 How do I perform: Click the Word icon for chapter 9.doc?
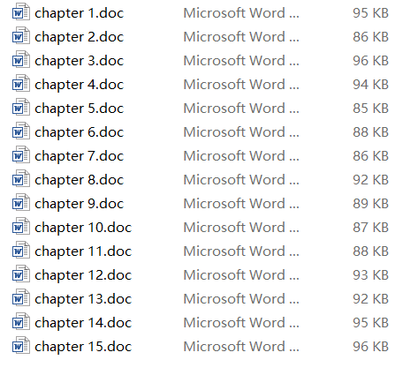21,203
